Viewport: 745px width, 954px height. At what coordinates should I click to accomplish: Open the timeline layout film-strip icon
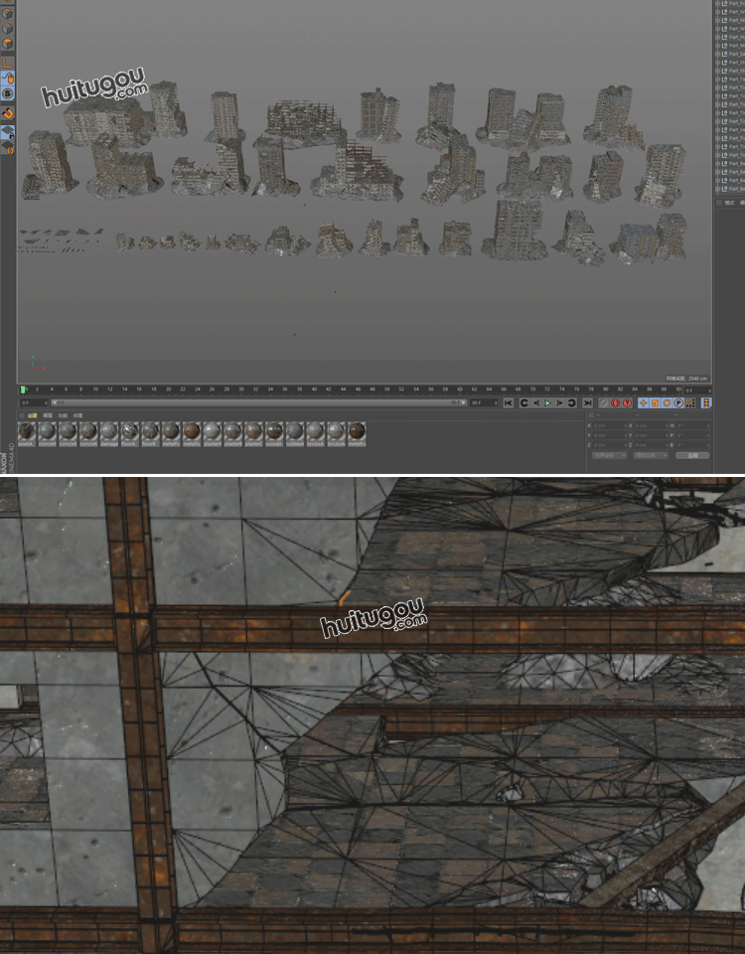point(705,402)
